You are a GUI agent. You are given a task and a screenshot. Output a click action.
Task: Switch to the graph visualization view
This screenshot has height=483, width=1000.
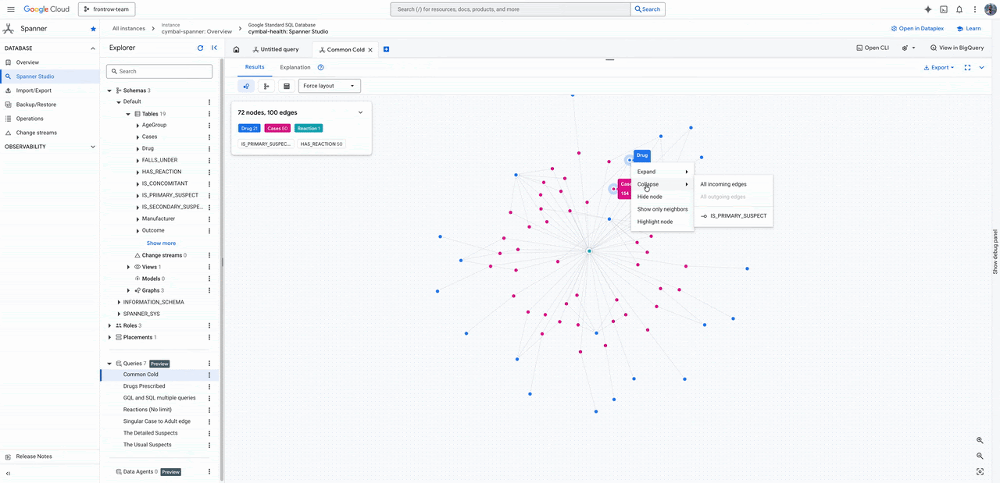click(246, 86)
